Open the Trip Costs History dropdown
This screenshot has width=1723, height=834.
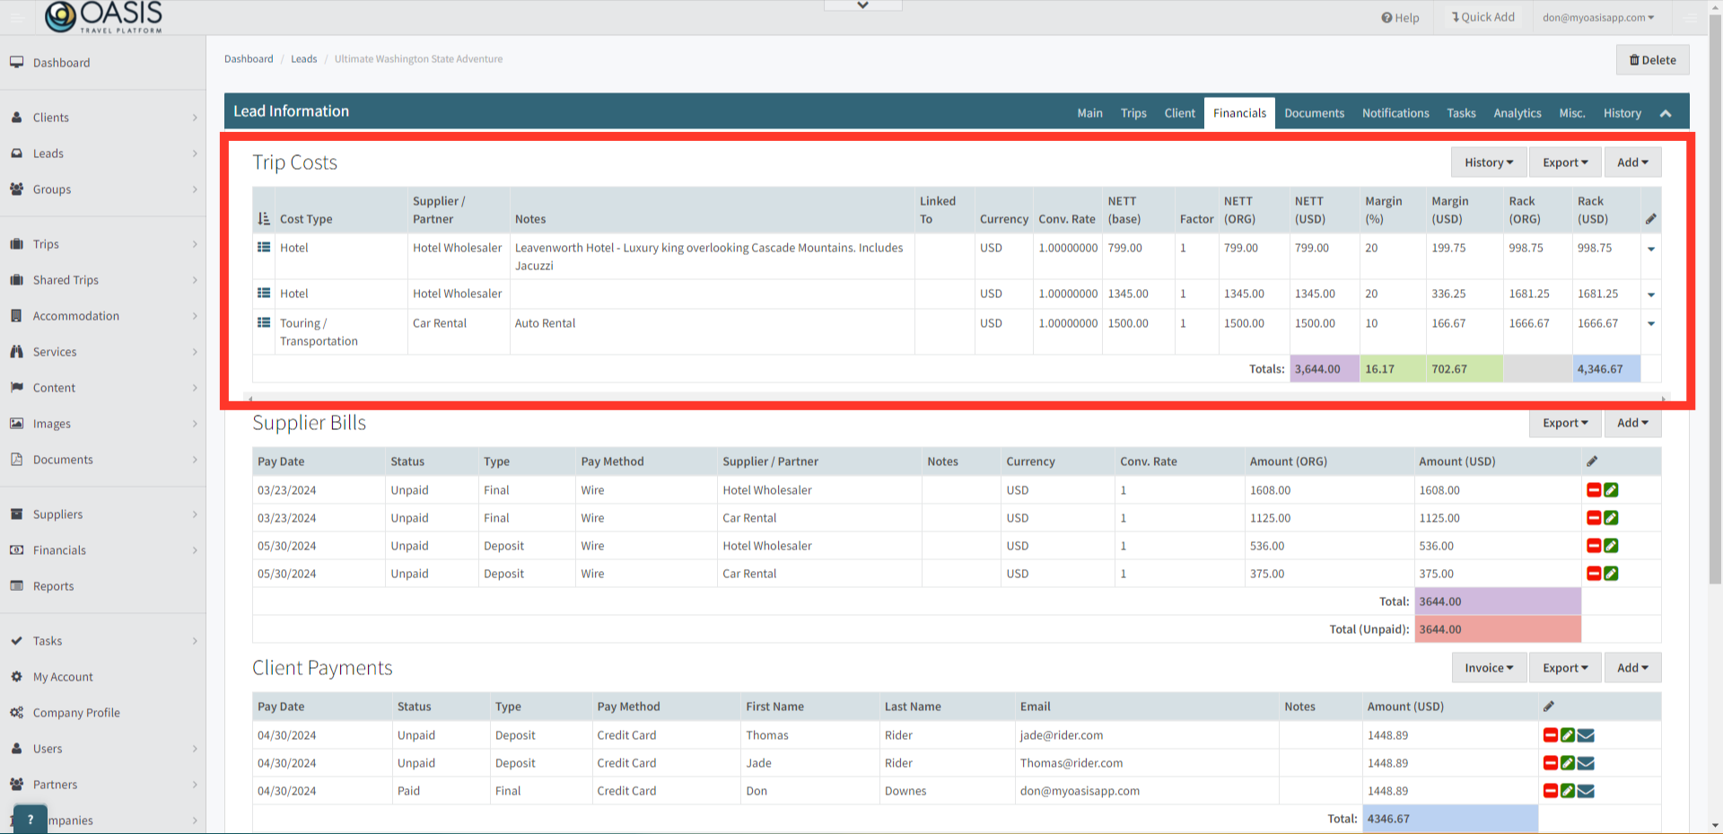click(1488, 162)
